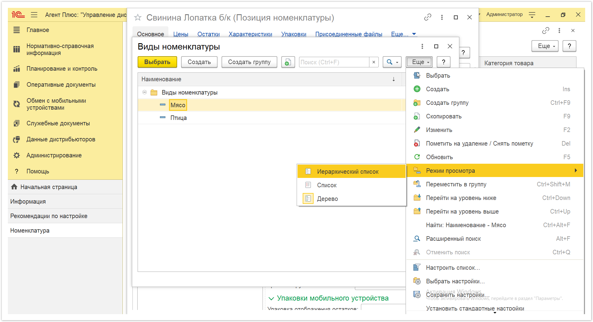Select Дерево view mode
The width and height of the screenshot is (593, 322).
[351, 199]
